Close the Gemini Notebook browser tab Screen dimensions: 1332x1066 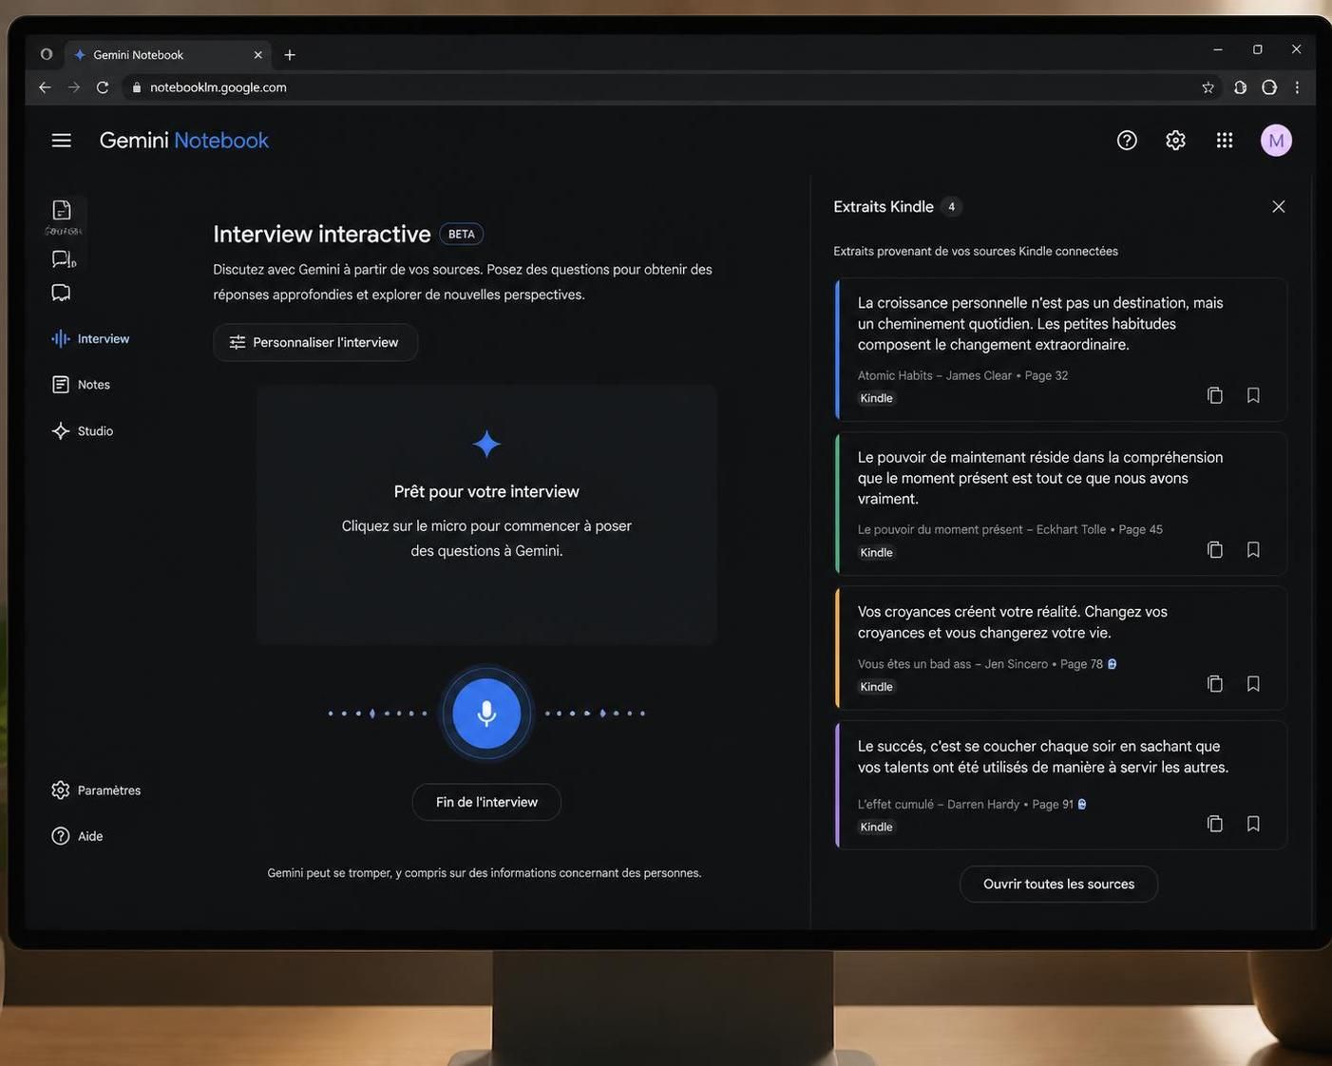coord(257,55)
